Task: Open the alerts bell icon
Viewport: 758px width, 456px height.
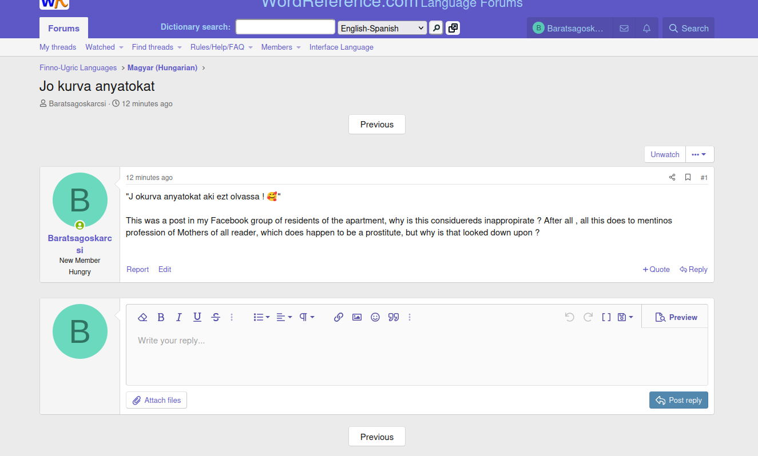Action: click(x=646, y=28)
